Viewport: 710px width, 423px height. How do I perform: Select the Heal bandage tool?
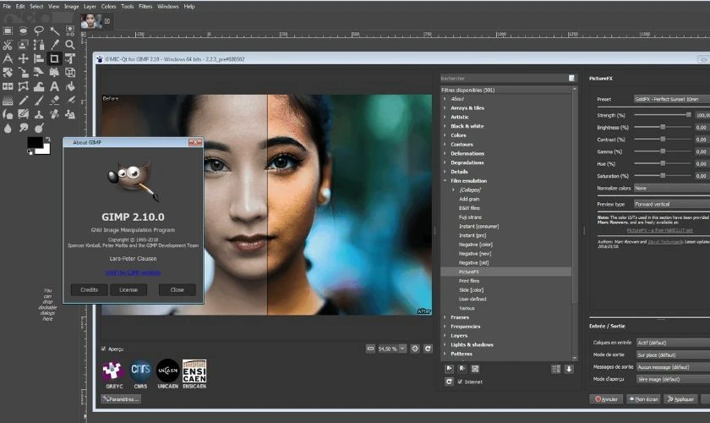coord(54,114)
